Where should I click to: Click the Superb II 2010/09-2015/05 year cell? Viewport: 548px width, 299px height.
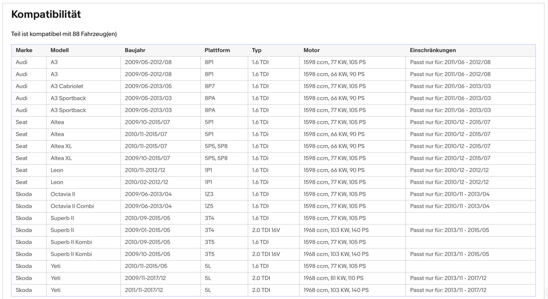160,218
